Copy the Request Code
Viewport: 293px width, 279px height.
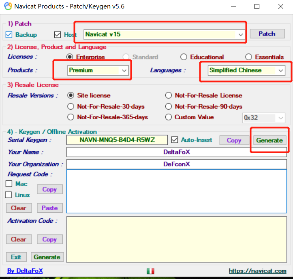coord(50,189)
